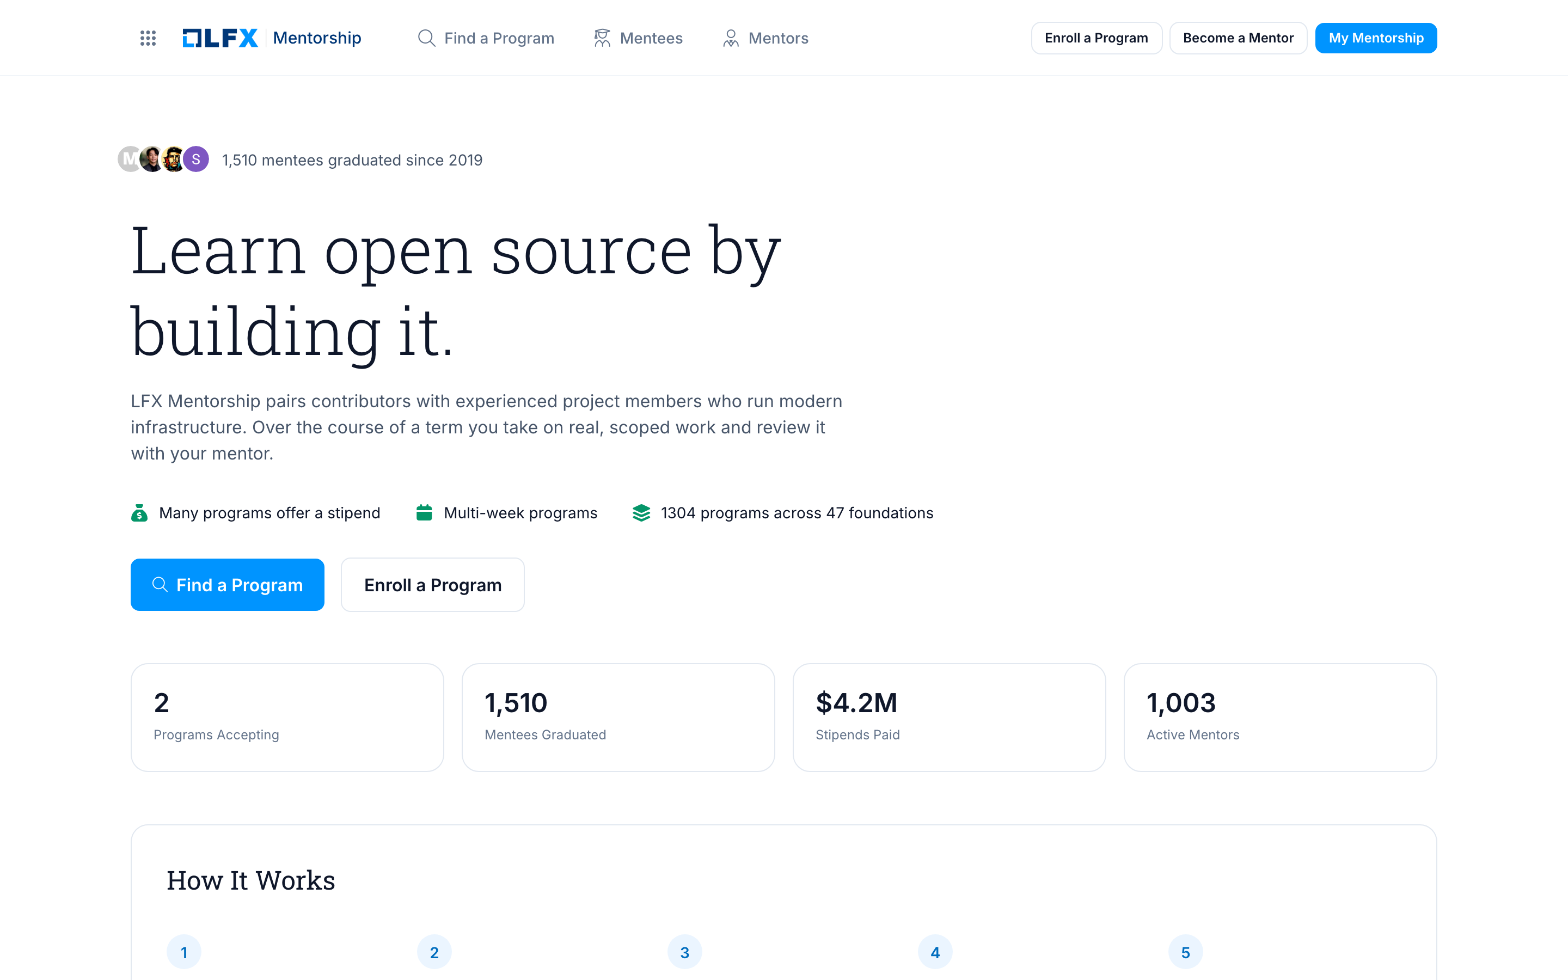Click Enroll a Program in the header
The height and width of the screenshot is (980, 1568).
point(1097,38)
